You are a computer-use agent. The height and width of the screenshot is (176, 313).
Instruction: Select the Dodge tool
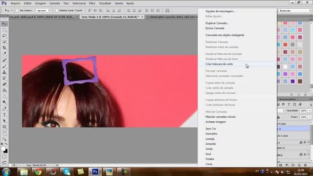4,102
